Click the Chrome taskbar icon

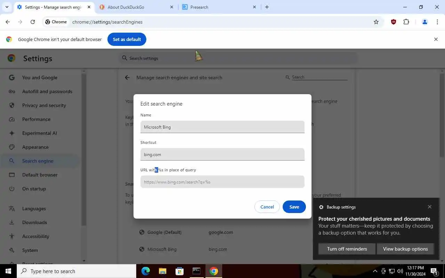(x=213, y=271)
